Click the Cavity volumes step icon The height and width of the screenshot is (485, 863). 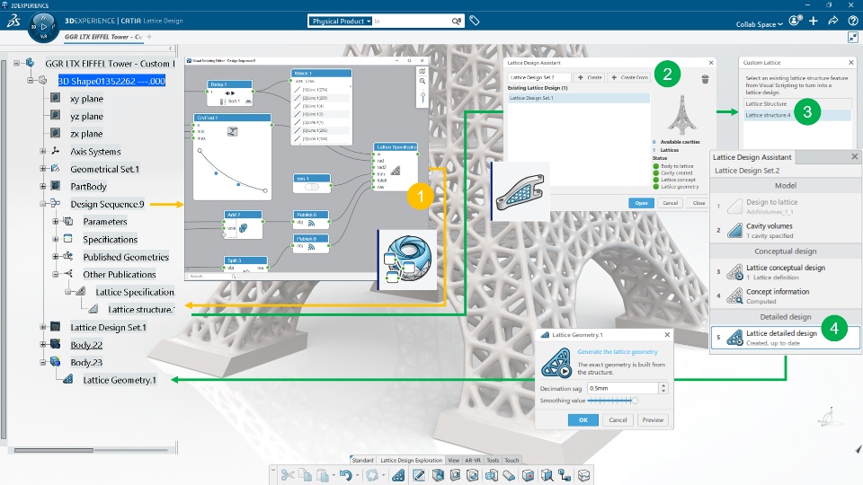click(x=734, y=231)
